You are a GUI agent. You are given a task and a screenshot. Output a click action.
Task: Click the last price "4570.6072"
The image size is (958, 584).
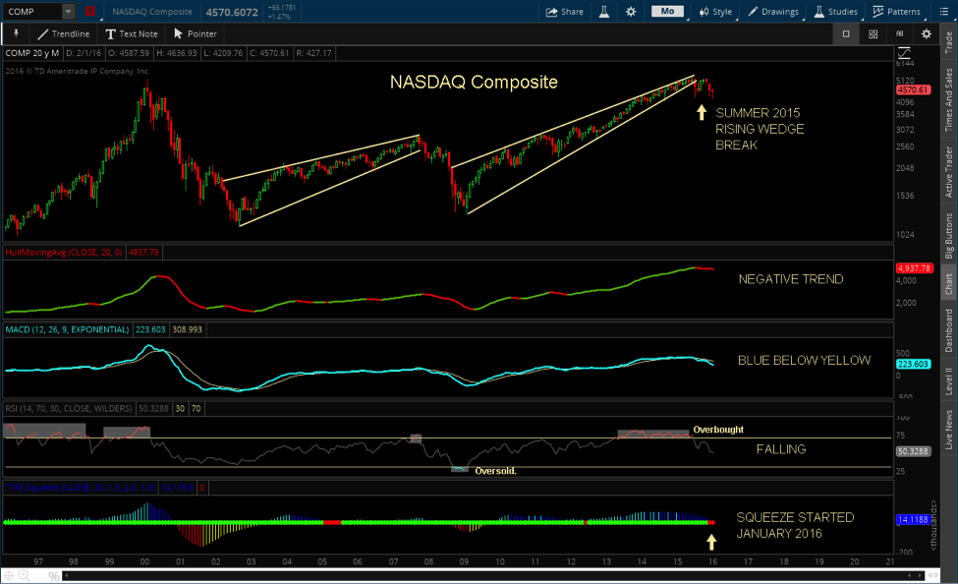pos(232,12)
